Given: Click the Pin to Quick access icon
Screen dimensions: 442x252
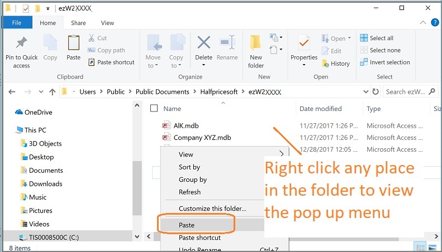Looking at the screenshot, I should pos(21,43).
